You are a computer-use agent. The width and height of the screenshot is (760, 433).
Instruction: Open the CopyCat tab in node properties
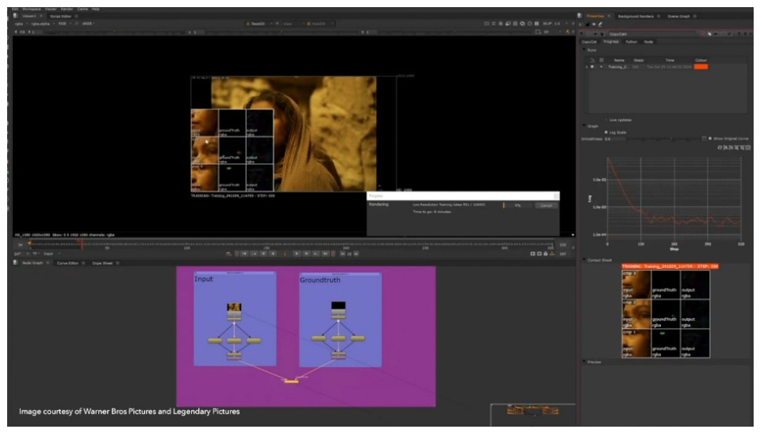point(589,42)
